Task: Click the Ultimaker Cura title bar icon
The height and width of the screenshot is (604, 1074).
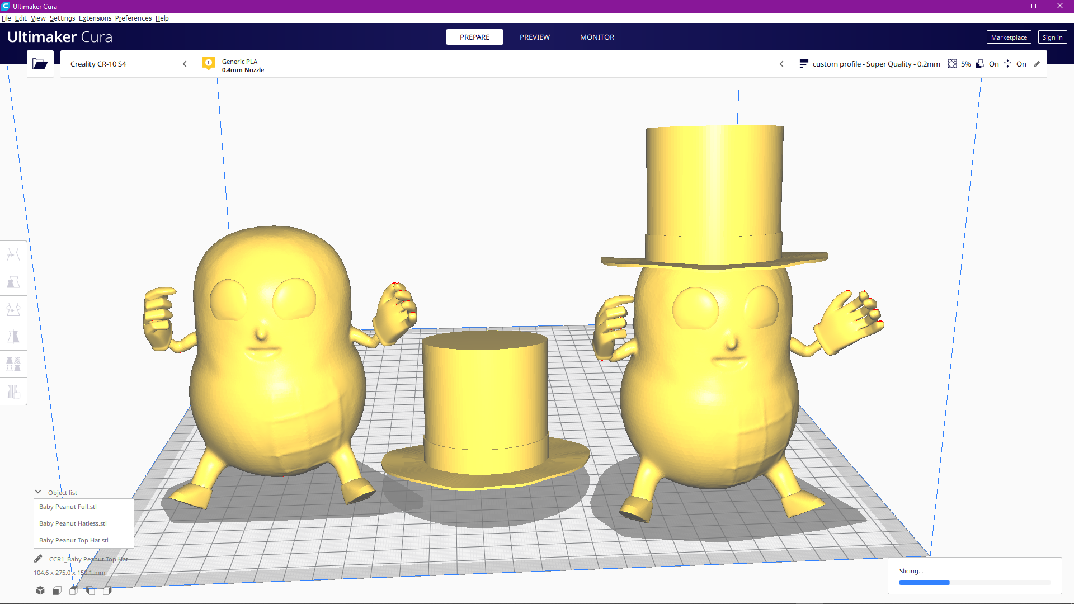Action: point(6,6)
